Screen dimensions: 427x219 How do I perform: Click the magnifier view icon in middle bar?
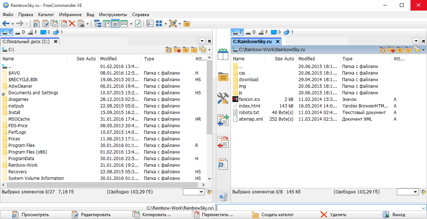point(223,164)
